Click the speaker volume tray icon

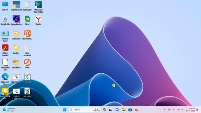point(182,110)
